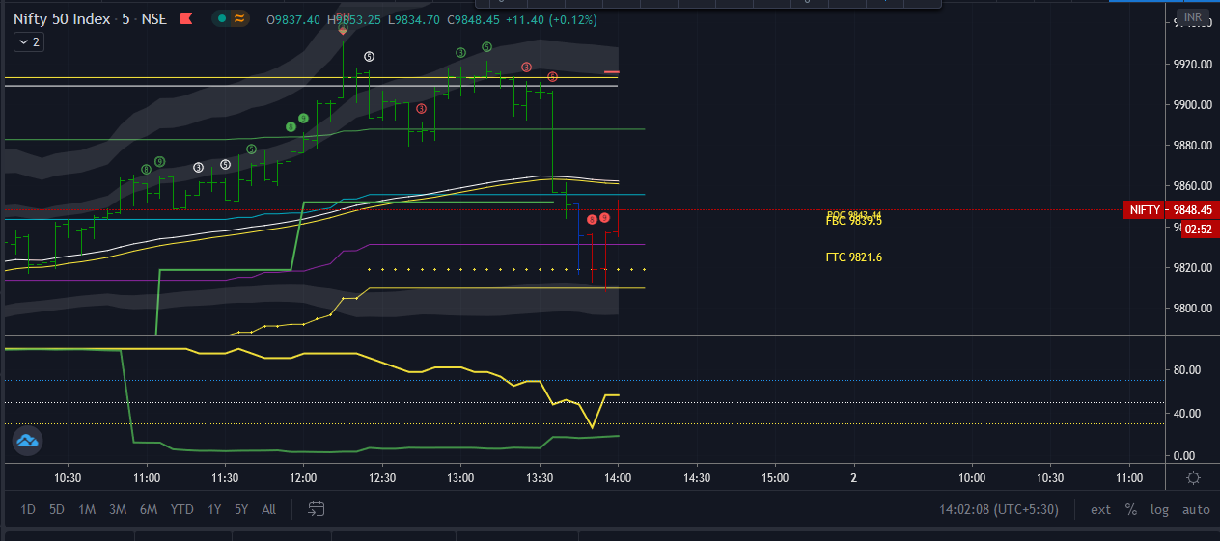Click the 11:30 time axis label
This screenshot has width=1220, height=541.
(225, 478)
